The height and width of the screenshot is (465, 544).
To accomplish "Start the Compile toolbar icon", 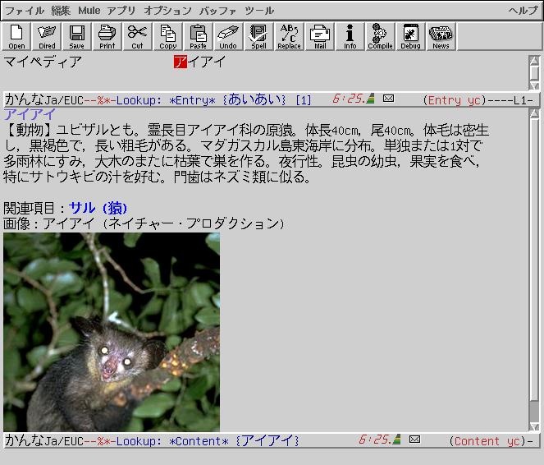I will tap(380, 36).
